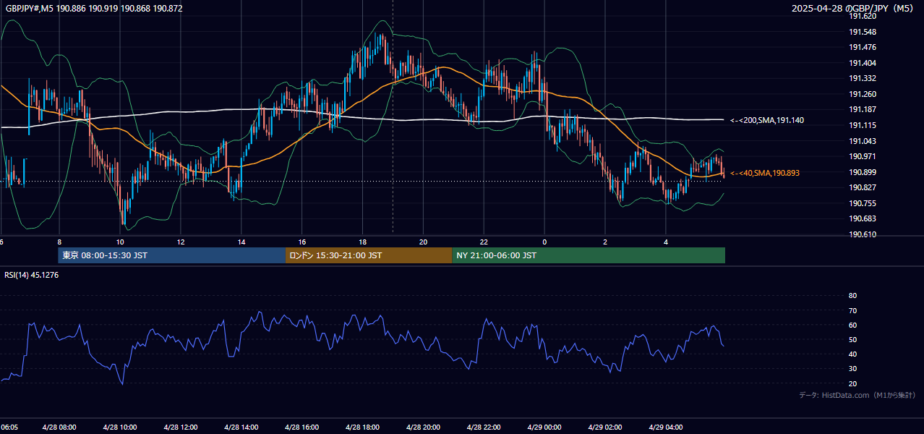Click price axis value 191.548
Screen dimensions: 924x434
pyautogui.click(x=863, y=32)
